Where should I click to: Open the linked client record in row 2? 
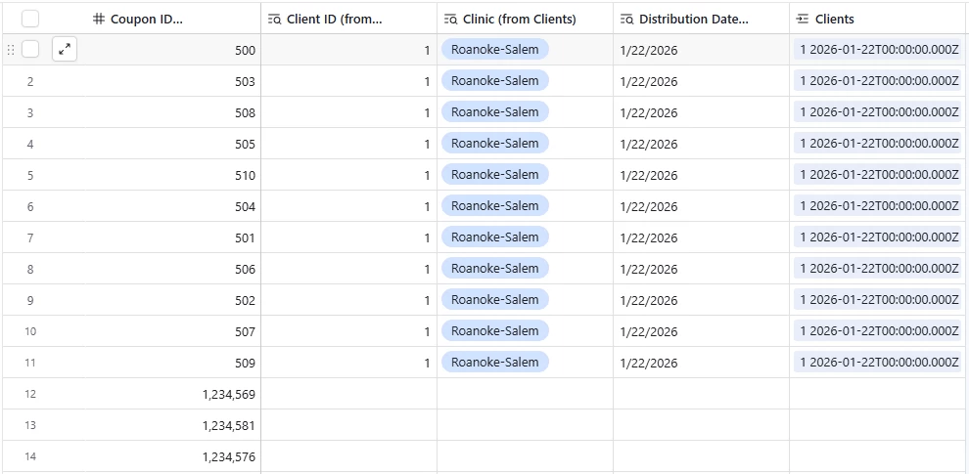pyautogui.click(x=878, y=81)
